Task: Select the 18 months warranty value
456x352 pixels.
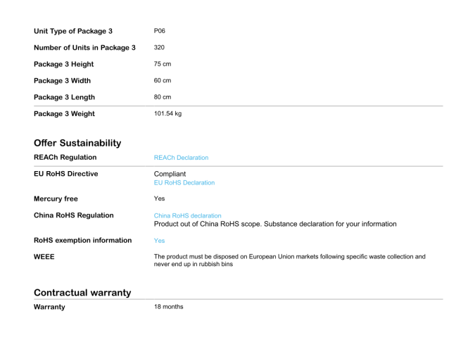Action: [168, 307]
